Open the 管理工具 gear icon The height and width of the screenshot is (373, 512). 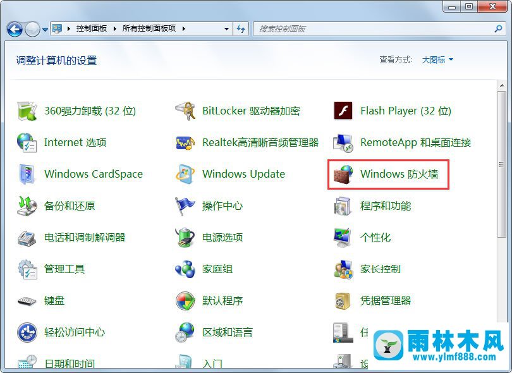pos(27,269)
